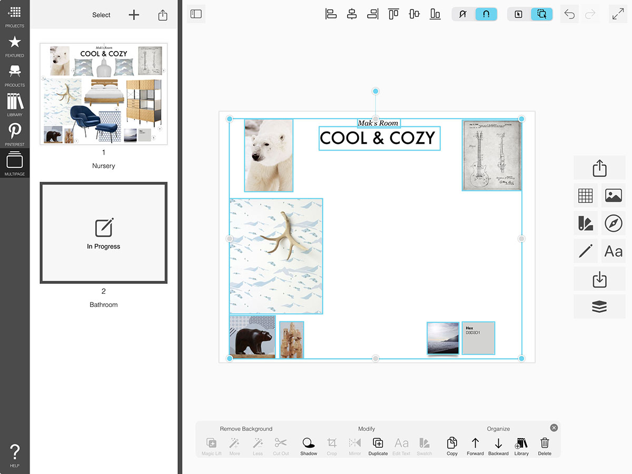Open the Pinterest tab

tap(15, 134)
